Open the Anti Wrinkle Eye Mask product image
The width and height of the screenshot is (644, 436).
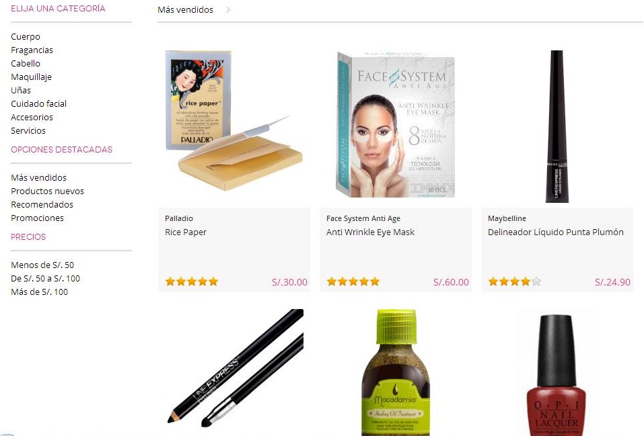(395, 125)
